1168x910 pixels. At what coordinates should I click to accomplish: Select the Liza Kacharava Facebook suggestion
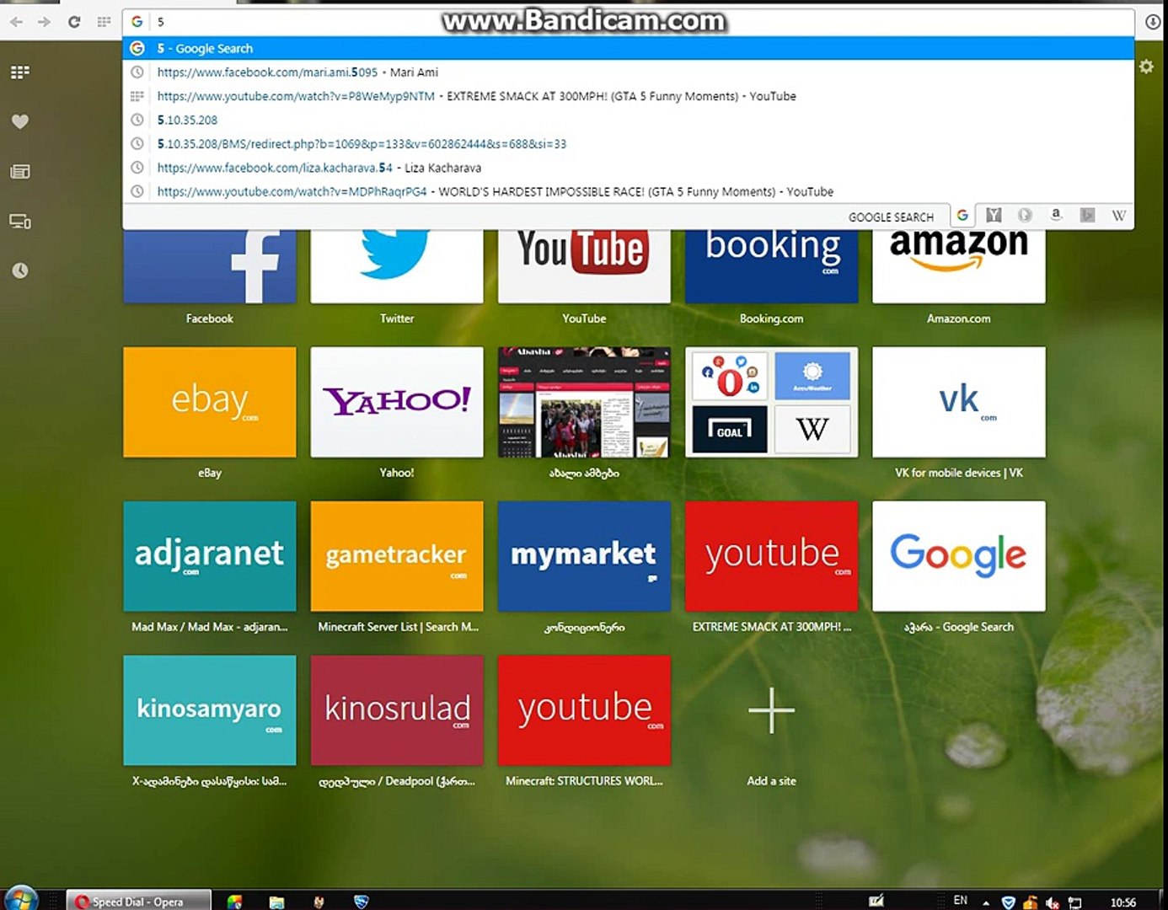pos(628,168)
